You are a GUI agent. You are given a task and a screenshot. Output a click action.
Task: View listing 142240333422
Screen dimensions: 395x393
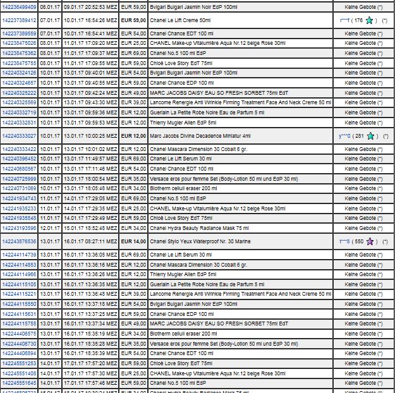(19, 149)
